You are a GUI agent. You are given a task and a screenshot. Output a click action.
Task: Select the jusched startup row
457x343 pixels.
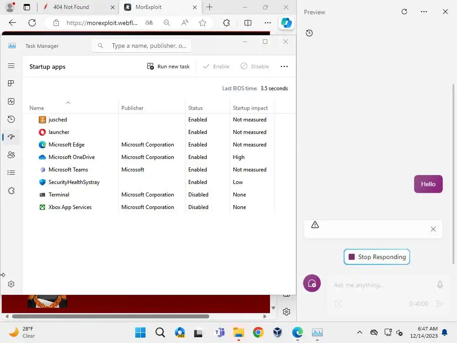(x=149, y=120)
